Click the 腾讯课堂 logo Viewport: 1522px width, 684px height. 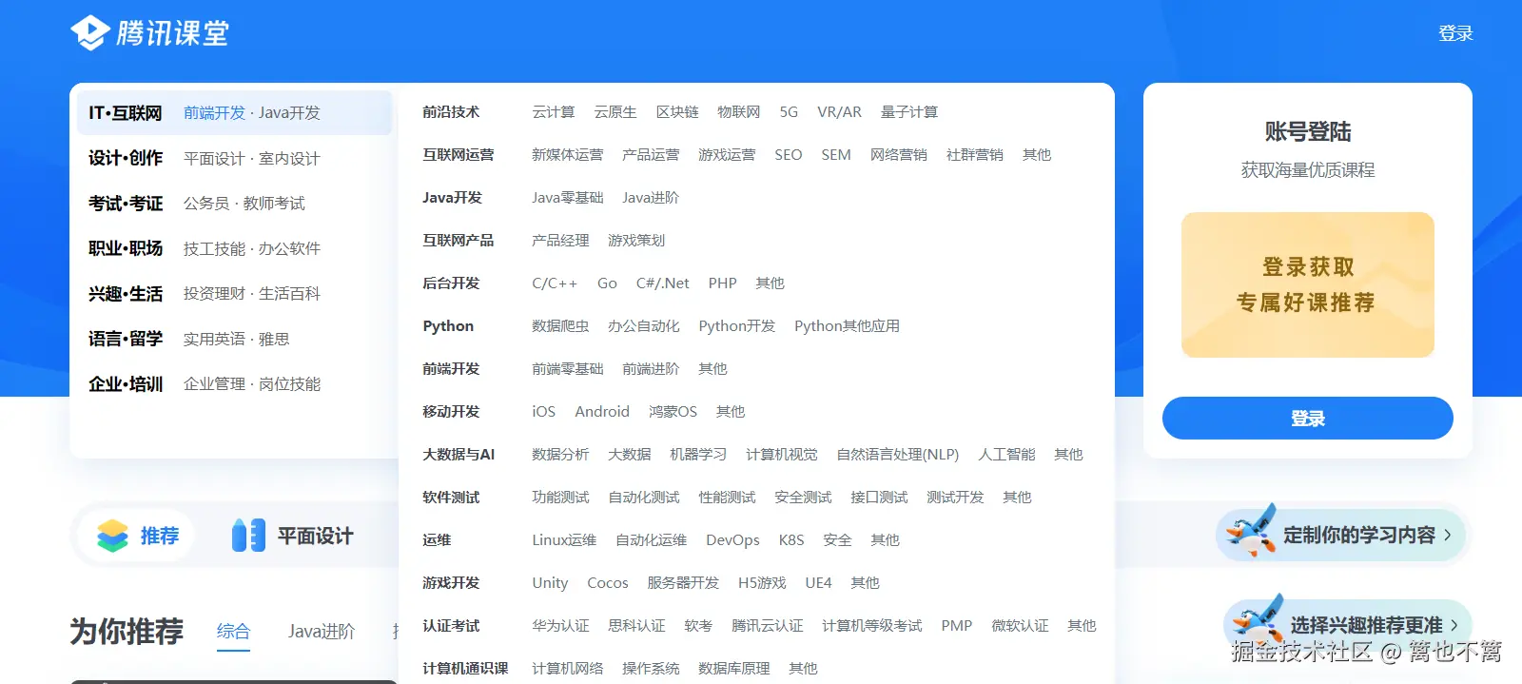pyautogui.click(x=149, y=33)
